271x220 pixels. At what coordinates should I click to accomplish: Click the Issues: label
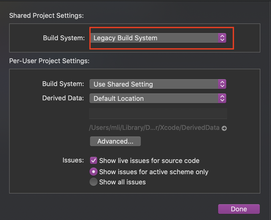73,160
